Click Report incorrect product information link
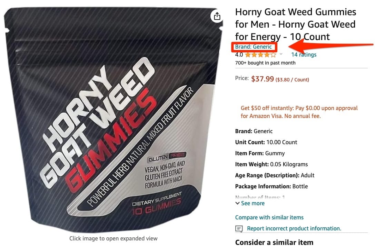Image resolution: width=375 pixels, height=248 pixels. tap(294, 228)
